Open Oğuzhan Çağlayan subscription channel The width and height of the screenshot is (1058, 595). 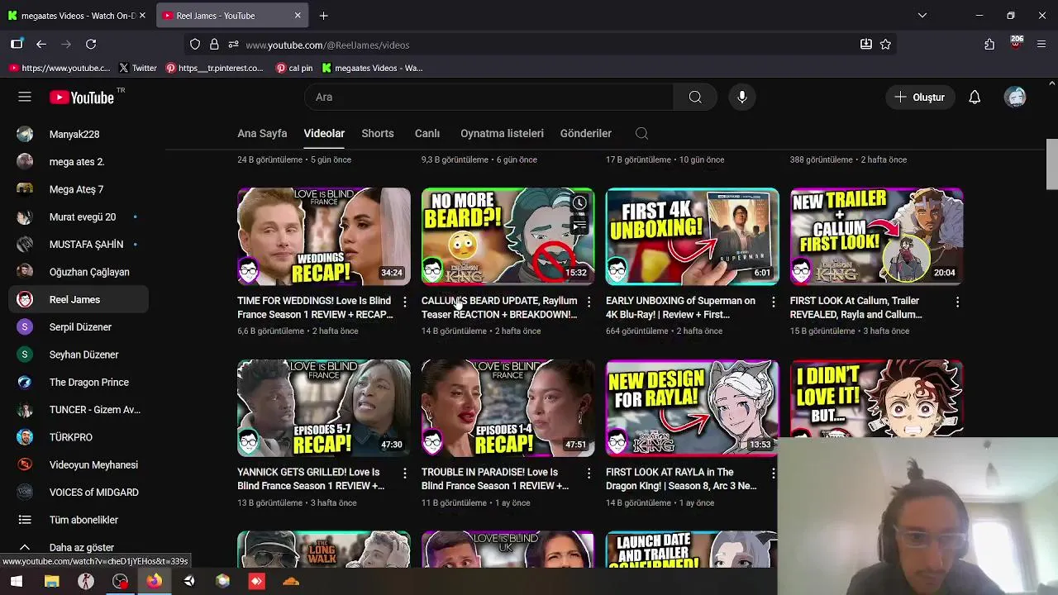pyautogui.click(x=79, y=272)
